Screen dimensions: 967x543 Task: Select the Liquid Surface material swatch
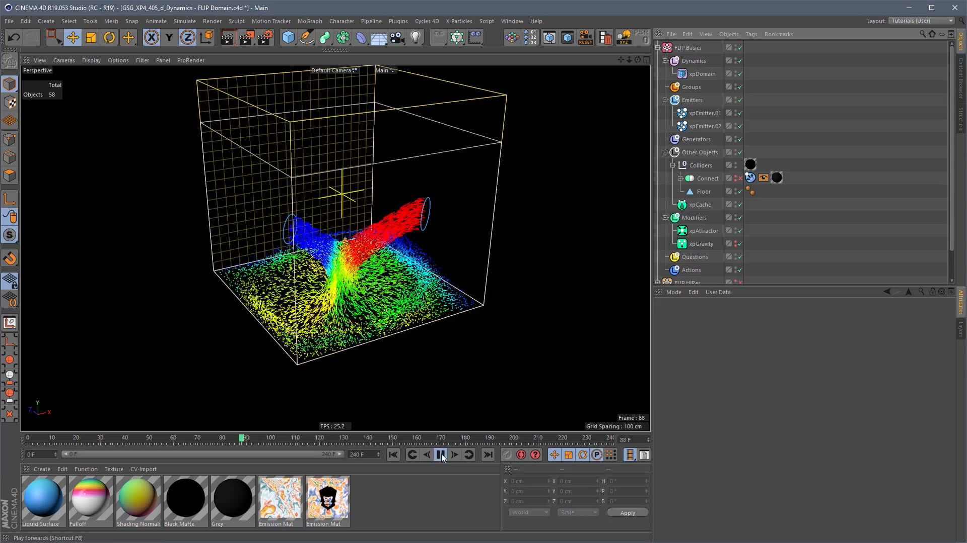[43, 498]
